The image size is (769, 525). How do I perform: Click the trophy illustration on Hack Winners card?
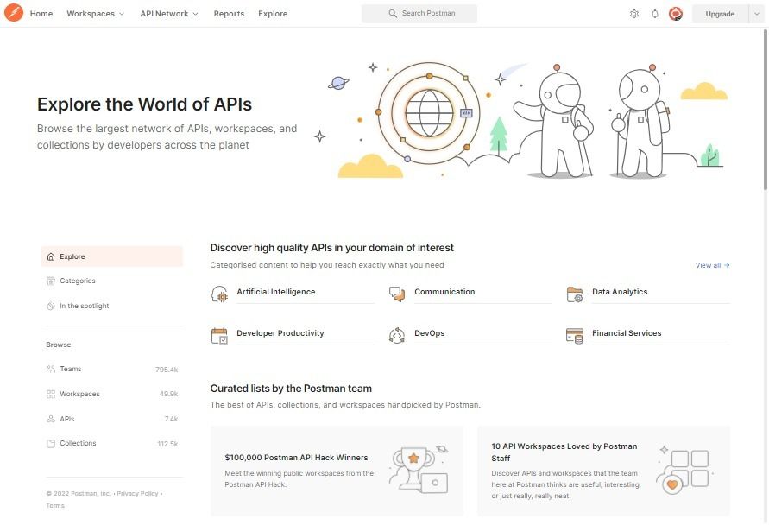pyautogui.click(x=419, y=470)
